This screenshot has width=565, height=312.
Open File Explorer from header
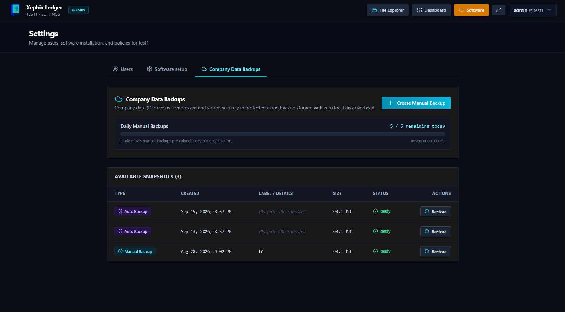point(387,10)
